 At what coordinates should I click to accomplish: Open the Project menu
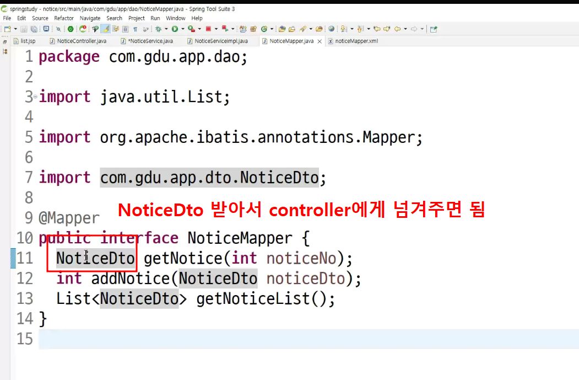click(136, 18)
